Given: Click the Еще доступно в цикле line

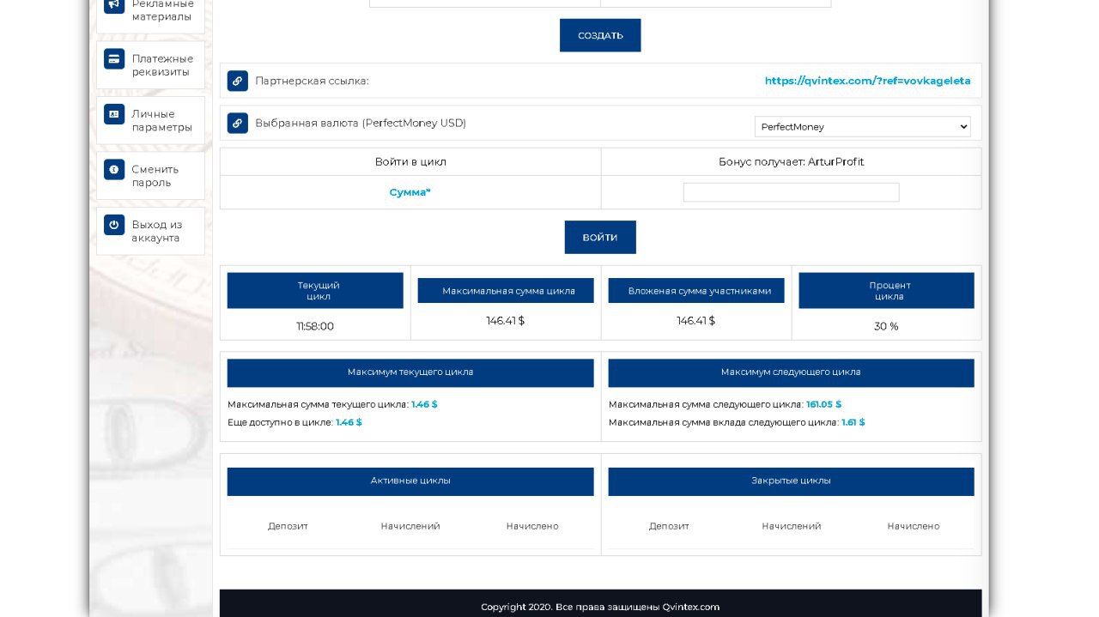Looking at the screenshot, I should 294,422.
